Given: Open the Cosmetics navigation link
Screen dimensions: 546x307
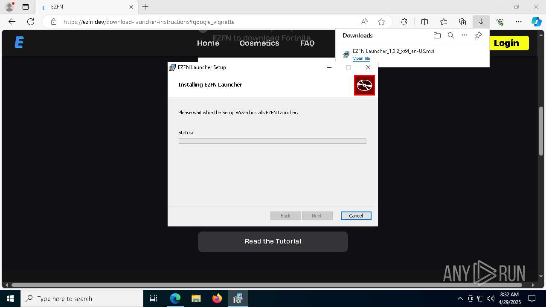Looking at the screenshot, I should point(259,43).
